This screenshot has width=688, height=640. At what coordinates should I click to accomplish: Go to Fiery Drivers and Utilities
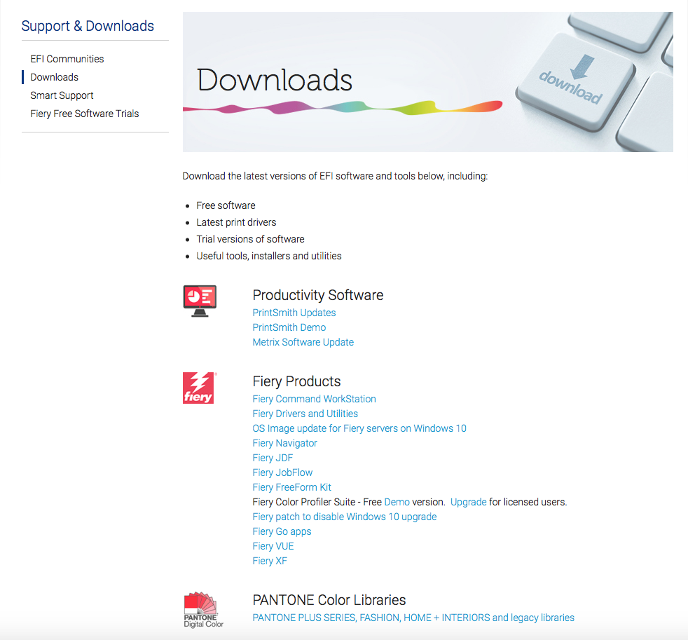(305, 414)
